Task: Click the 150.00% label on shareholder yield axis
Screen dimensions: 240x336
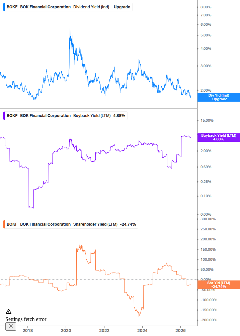Action: (208, 250)
